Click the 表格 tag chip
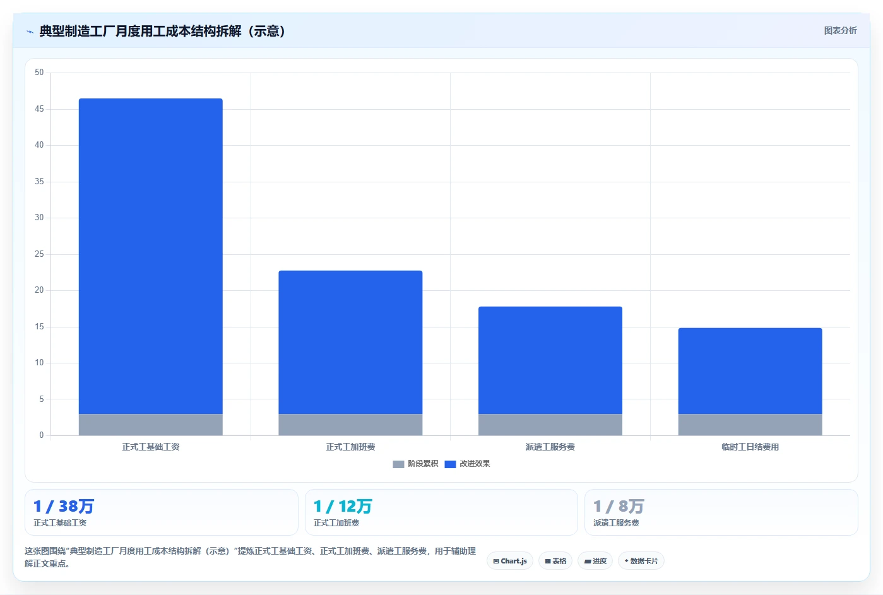The width and height of the screenshot is (883, 595). point(555,561)
